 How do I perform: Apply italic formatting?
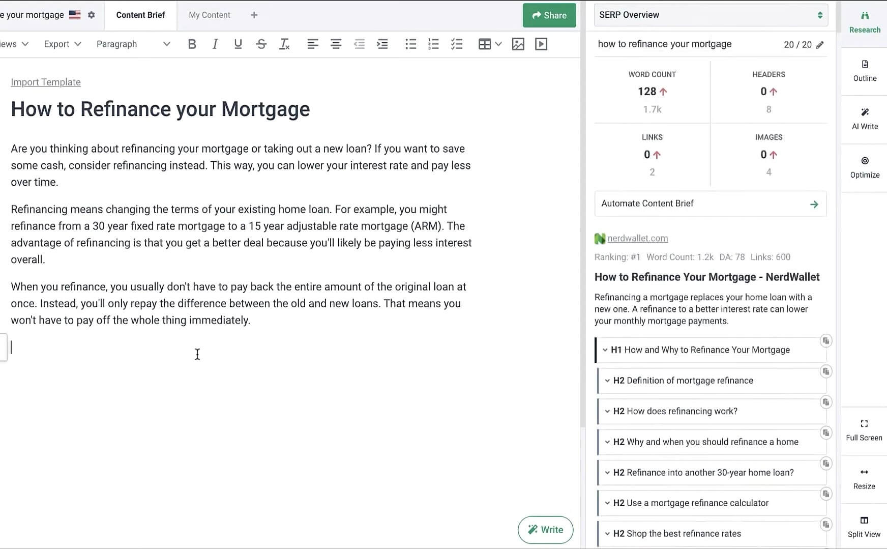215,44
